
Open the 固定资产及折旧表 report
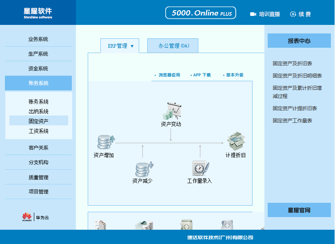click(292, 64)
